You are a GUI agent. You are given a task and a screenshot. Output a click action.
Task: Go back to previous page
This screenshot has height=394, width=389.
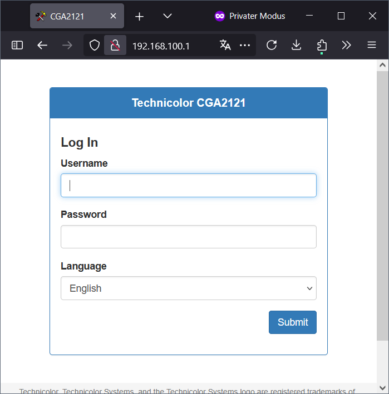[x=42, y=45]
